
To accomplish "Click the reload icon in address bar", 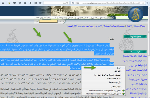I will pos(73,3).
